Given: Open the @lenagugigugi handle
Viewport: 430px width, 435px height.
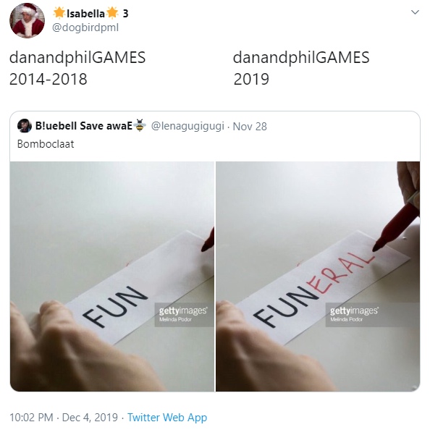Looking at the screenshot, I should tap(187, 126).
